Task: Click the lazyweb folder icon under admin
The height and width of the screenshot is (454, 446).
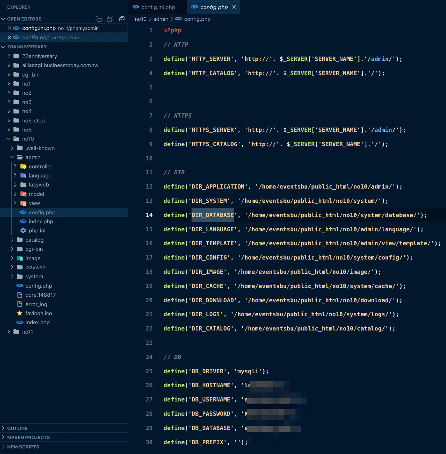Action: pos(23,185)
